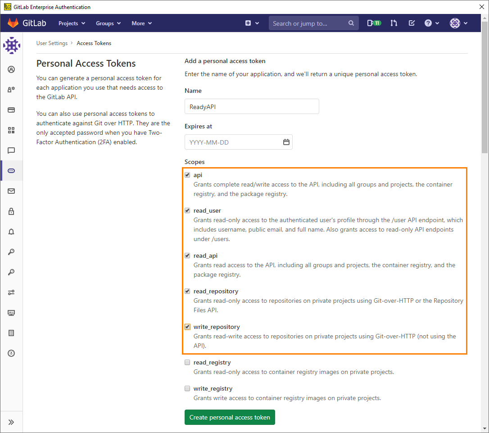Open SSH Keys settings with the key icon

coord(11,252)
